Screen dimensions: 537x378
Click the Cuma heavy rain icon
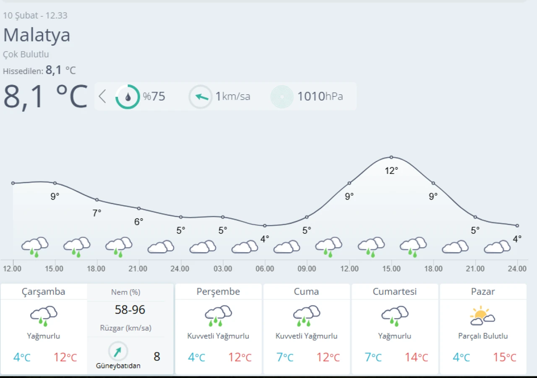(307, 316)
